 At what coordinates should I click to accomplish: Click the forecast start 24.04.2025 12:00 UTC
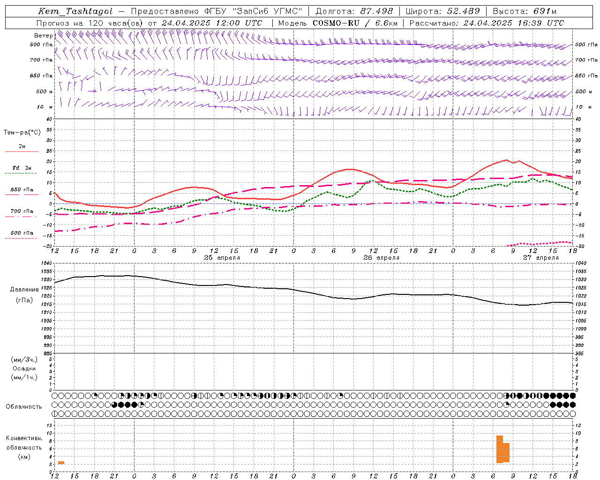click(x=212, y=23)
